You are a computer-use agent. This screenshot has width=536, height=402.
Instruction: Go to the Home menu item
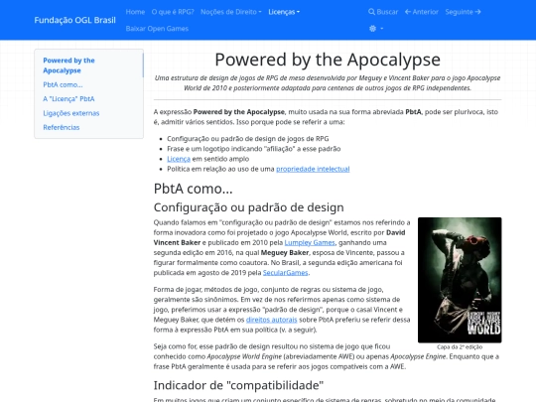[x=135, y=12]
